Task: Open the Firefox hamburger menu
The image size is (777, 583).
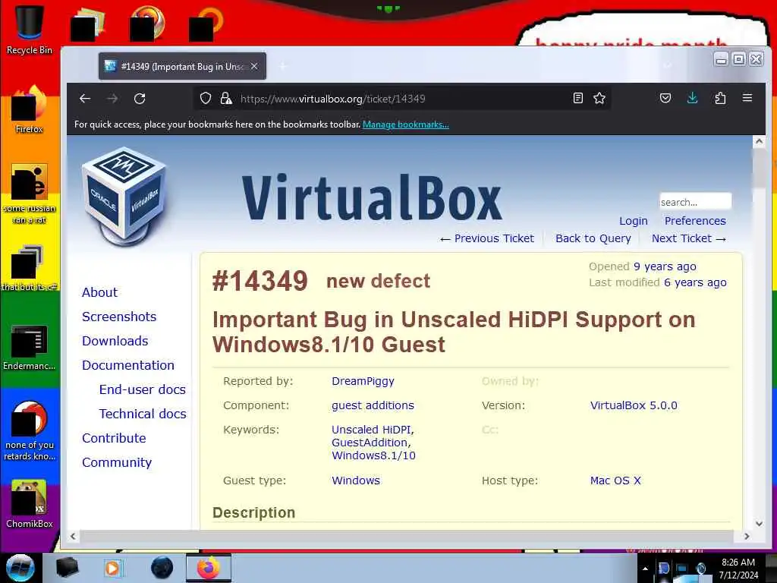Action: point(747,98)
